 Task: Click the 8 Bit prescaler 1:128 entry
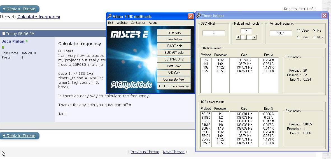[x=220, y=67]
